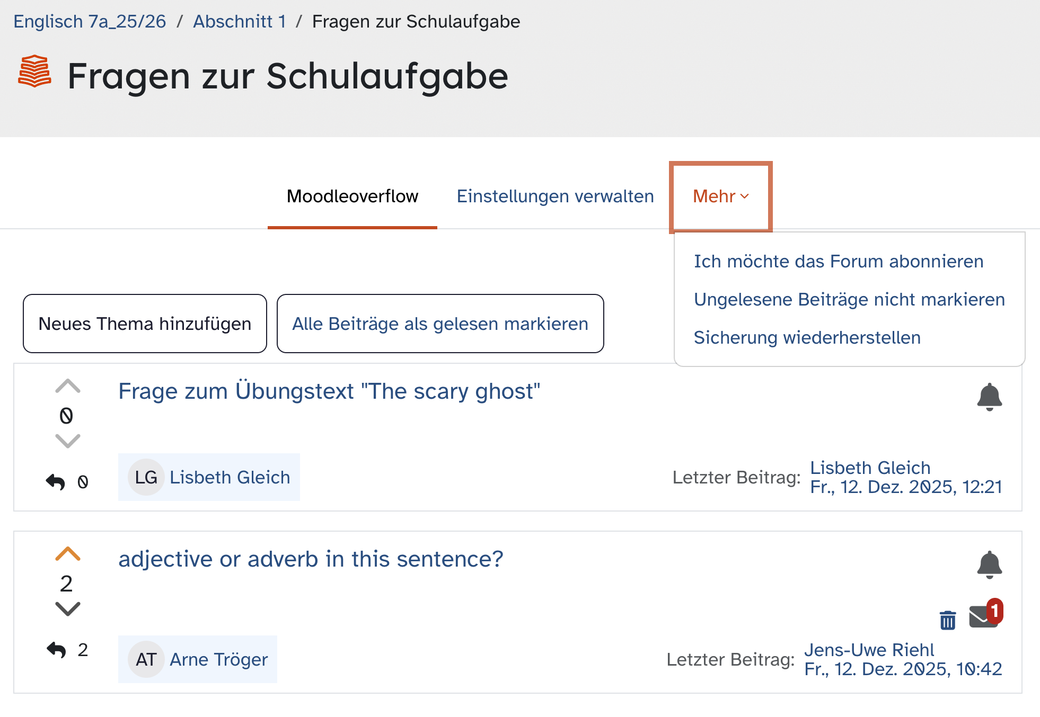1040x717 pixels.
Task: Collapse the 'Mehr' dropdown menu
Action: pyautogui.click(x=720, y=196)
